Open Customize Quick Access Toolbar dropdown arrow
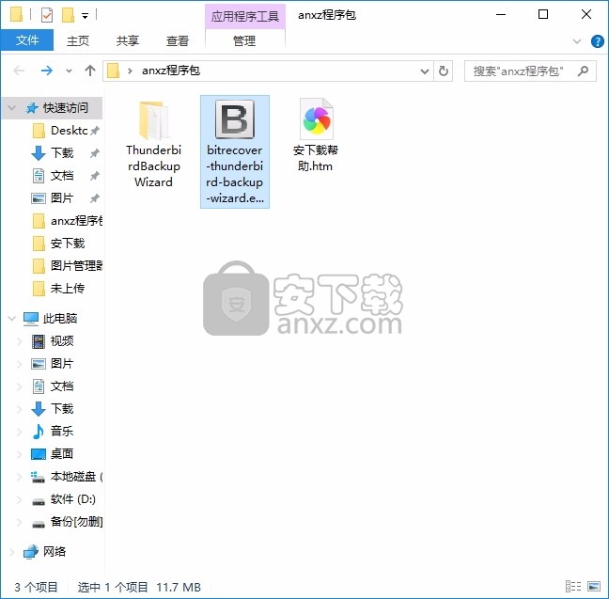Screen dimensions: 609x599 86,16
